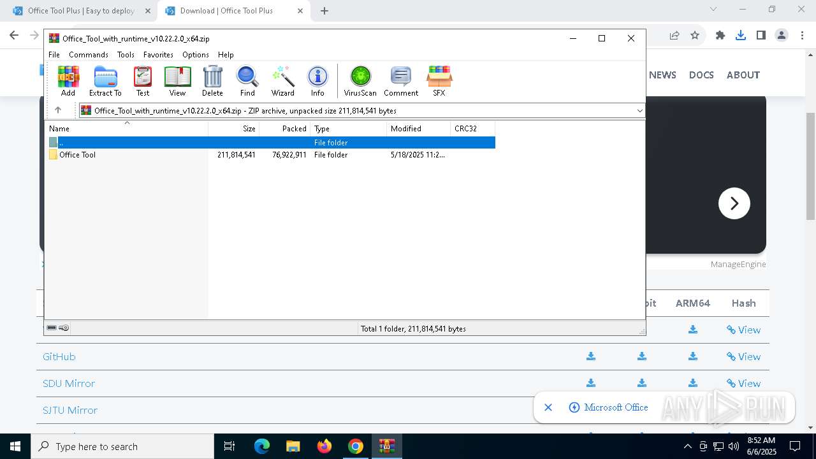The height and width of the screenshot is (459, 816).
Task: Open the Options menu
Action: (x=196, y=55)
